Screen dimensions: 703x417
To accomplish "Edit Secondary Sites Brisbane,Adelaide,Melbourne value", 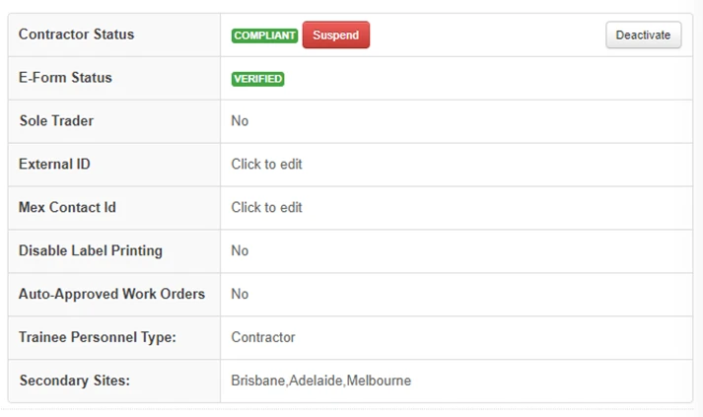I will (x=321, y=381).
